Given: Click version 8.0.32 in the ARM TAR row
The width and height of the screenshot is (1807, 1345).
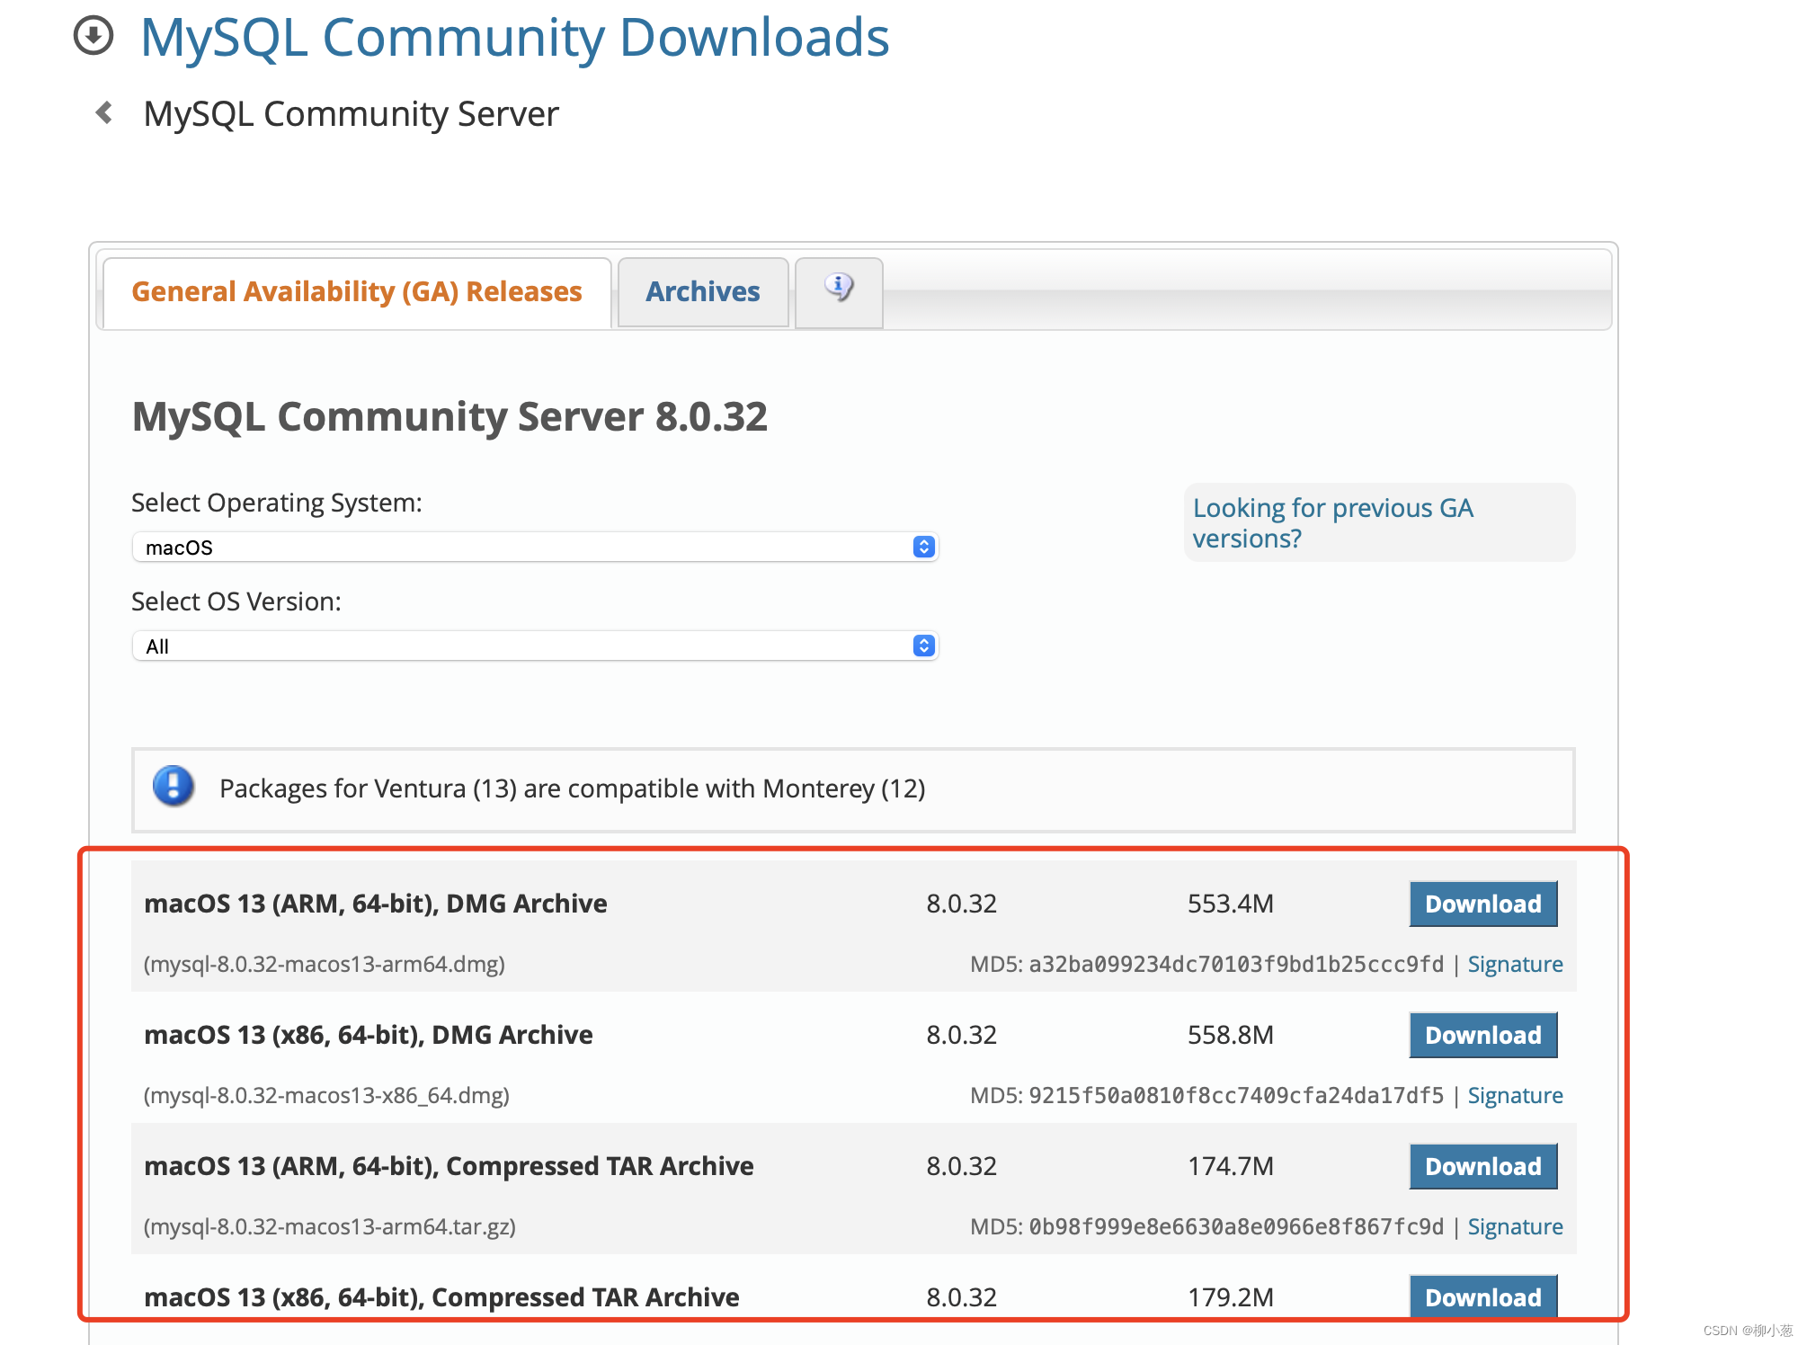Looking at the screenshot, I should 962,1166.
